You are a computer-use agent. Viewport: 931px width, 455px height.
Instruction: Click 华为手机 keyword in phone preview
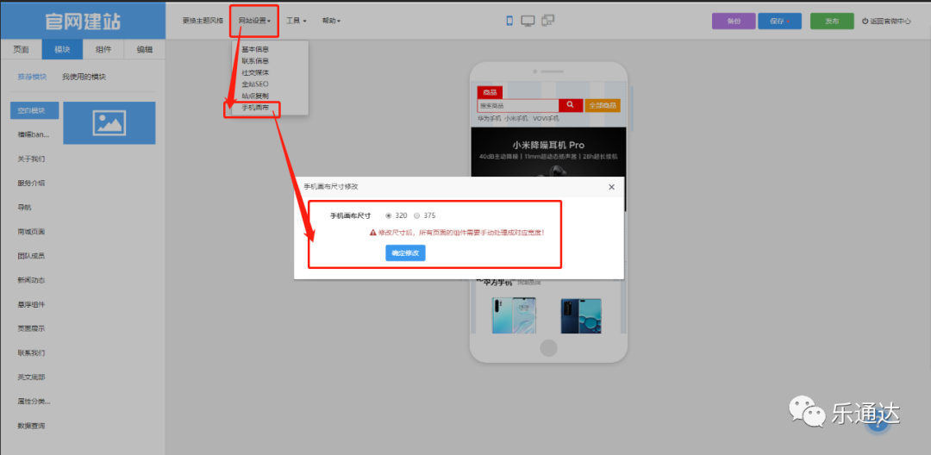pos(490,119)
